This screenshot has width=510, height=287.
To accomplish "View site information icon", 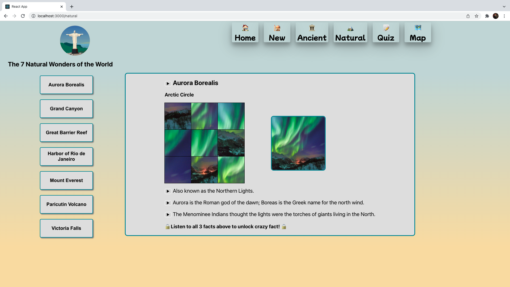I will pos(33,16).
